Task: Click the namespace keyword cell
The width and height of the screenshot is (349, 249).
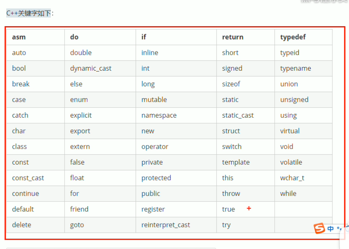Action: coord(176,115)
